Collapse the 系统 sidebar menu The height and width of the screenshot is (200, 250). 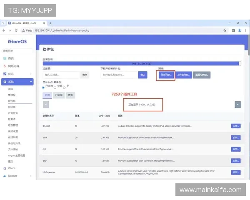pos(17,82)
